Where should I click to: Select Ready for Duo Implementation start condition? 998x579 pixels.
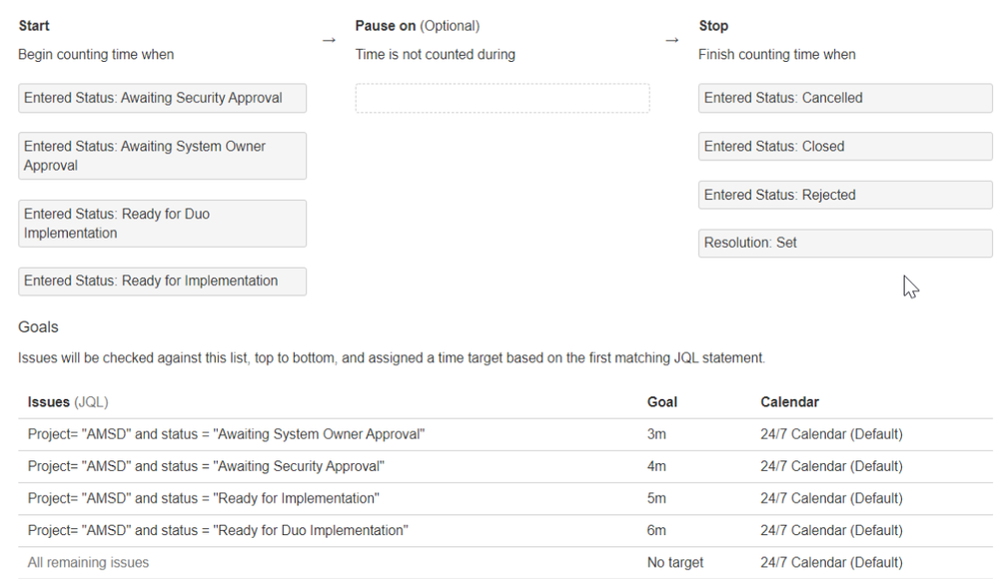pos(162,224)
